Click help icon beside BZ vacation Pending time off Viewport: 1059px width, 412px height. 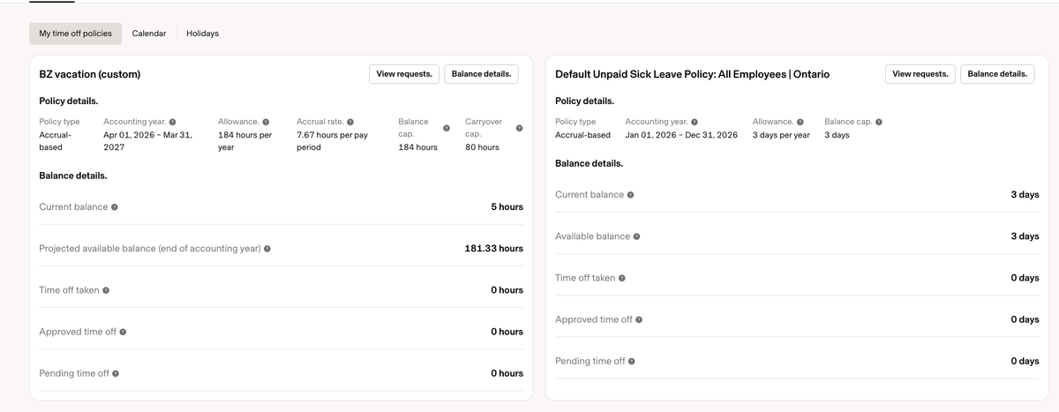coord(116,373)
